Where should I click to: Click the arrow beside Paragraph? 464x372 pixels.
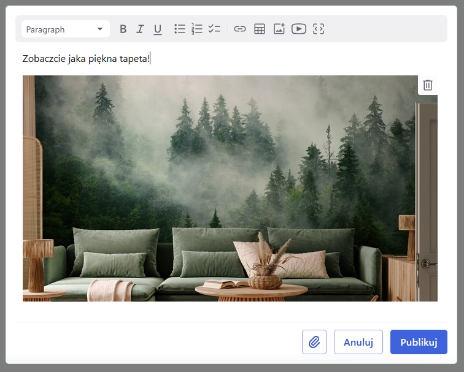[x=100, y=29]
